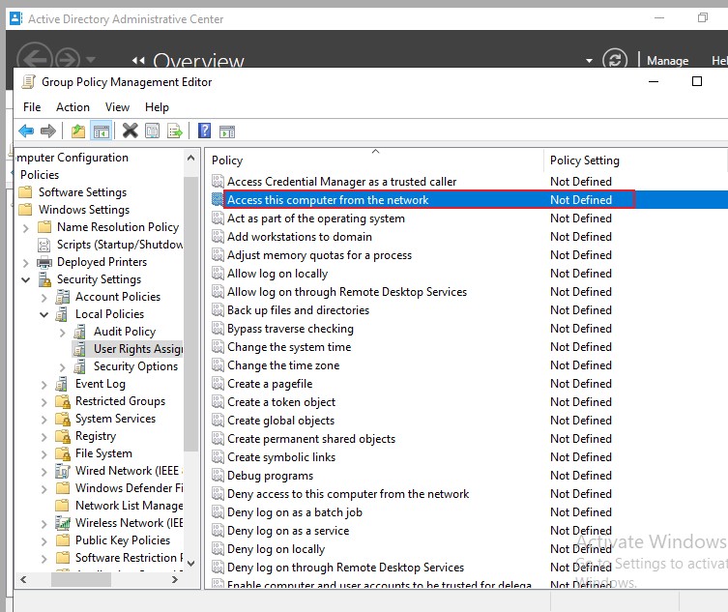Select Registry node in the tree
728x612 pixels.
tap(96, 436)
